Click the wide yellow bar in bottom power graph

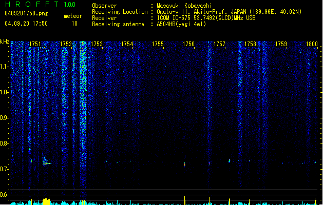[46, 201]
